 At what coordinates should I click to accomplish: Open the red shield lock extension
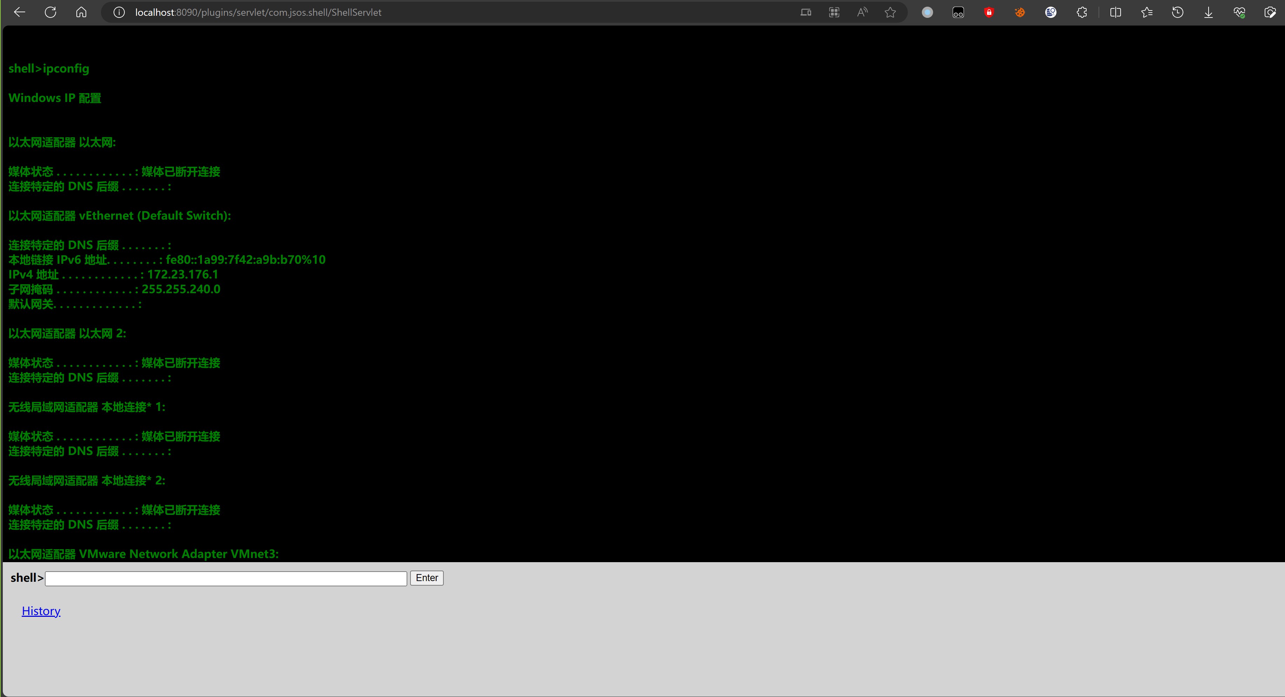pos(989,13)
